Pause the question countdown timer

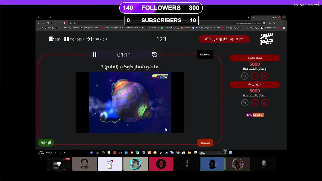(x=94, y=55)
